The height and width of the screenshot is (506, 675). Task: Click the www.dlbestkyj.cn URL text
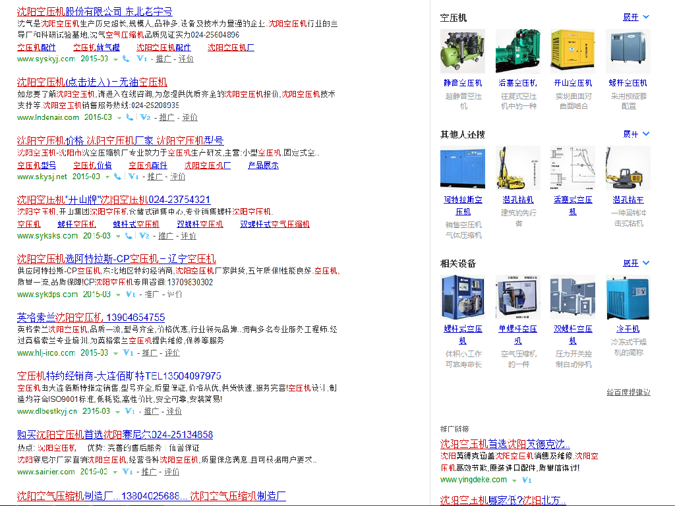tap(47, 411)
